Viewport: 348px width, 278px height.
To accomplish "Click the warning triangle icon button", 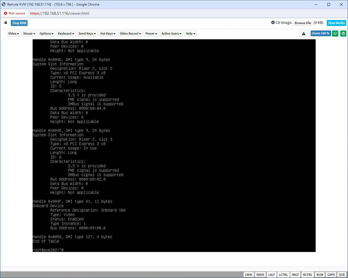I will pyautogui.click(x=303, y=34).
